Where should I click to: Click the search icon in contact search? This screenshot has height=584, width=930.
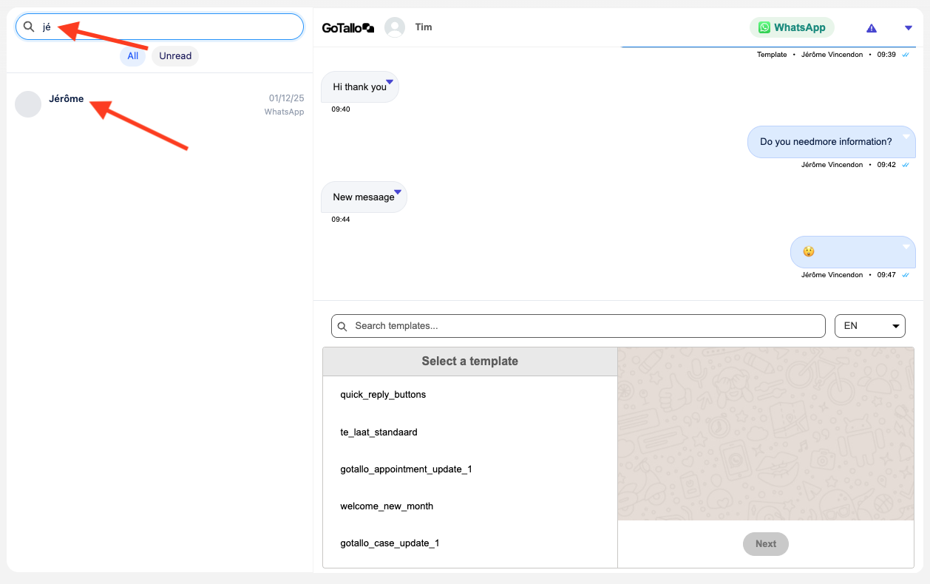[29, 27]
